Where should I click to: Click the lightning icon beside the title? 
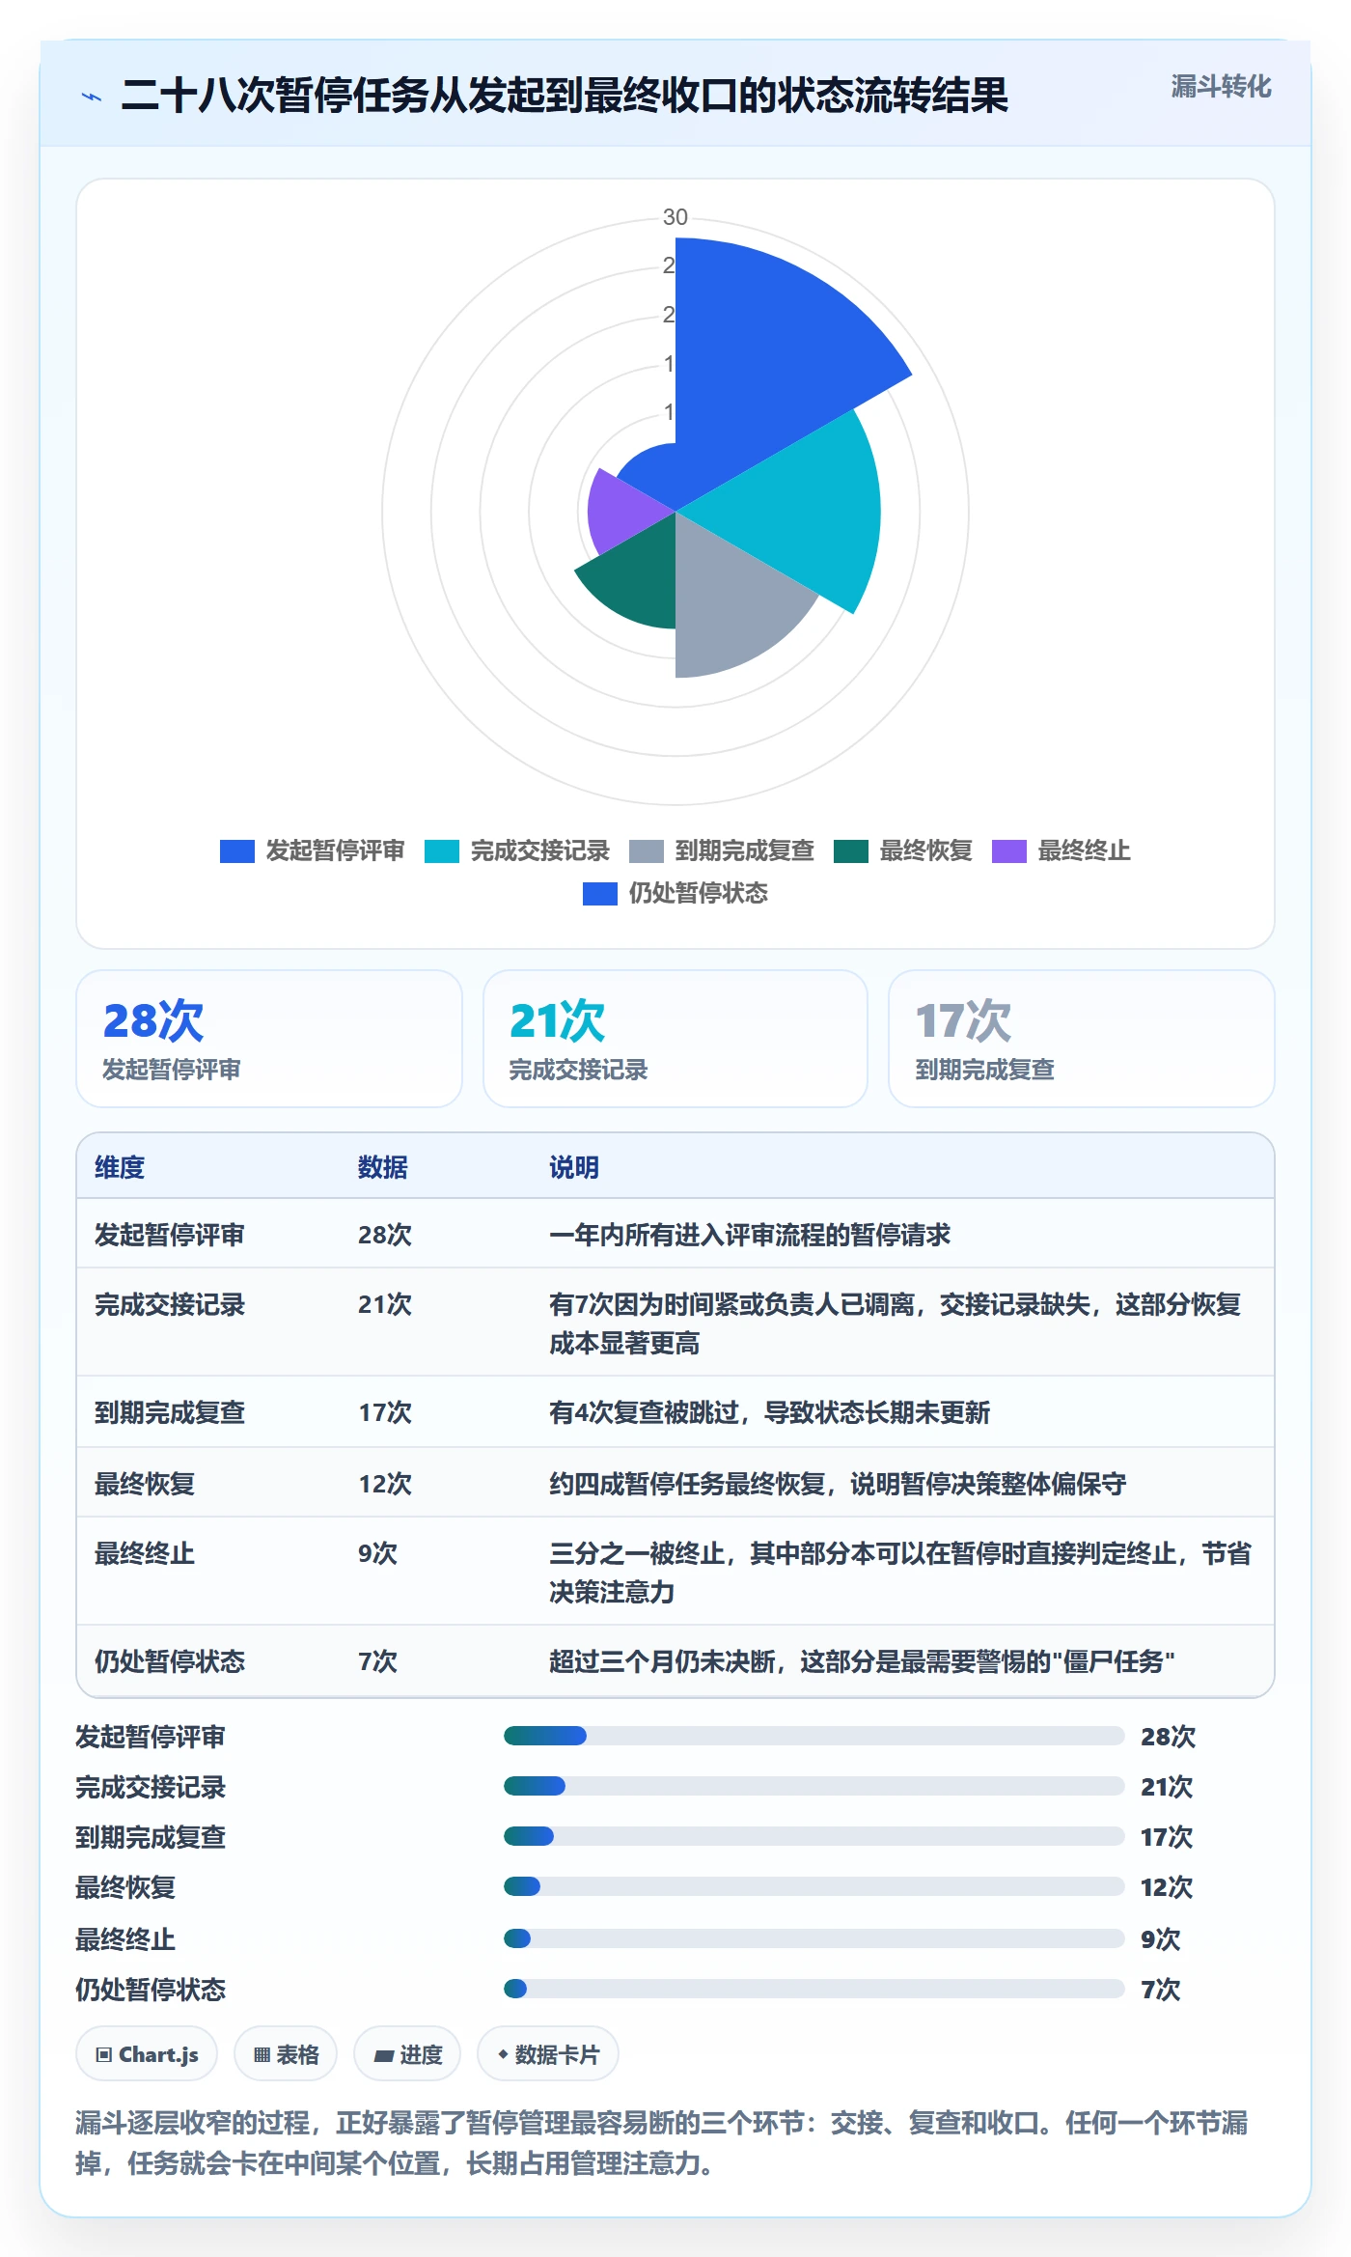pos(92,97)
